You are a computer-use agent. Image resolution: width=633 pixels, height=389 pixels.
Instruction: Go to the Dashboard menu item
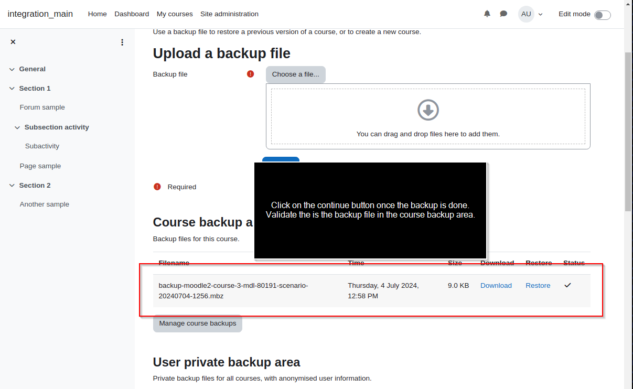tap(132, 14)
